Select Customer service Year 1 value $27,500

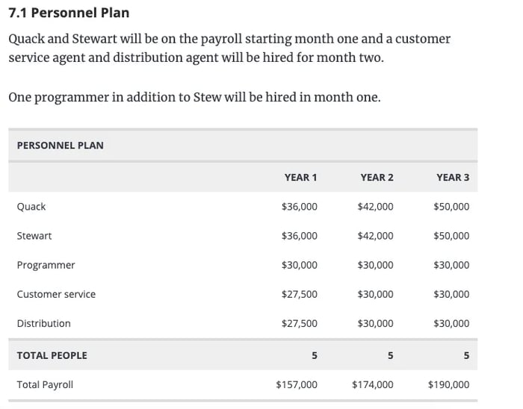[x=299, y=294]
